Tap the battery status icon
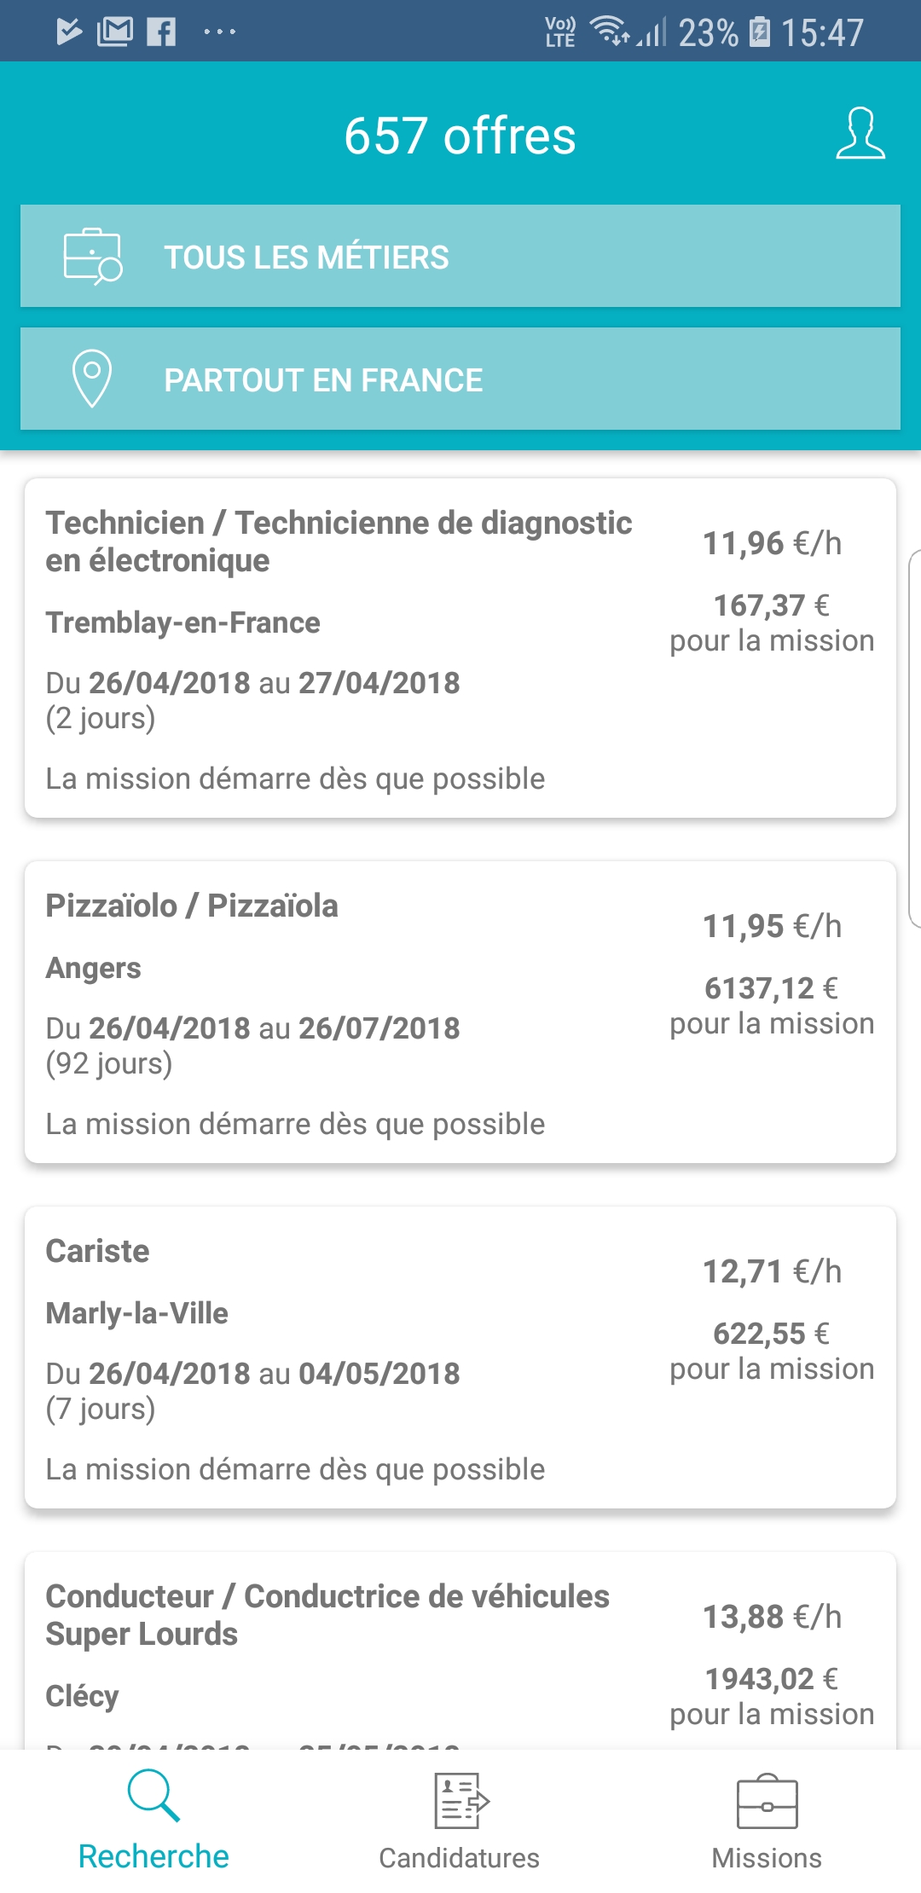Viewport: 921px width, 1893px height. click(759, 32)
